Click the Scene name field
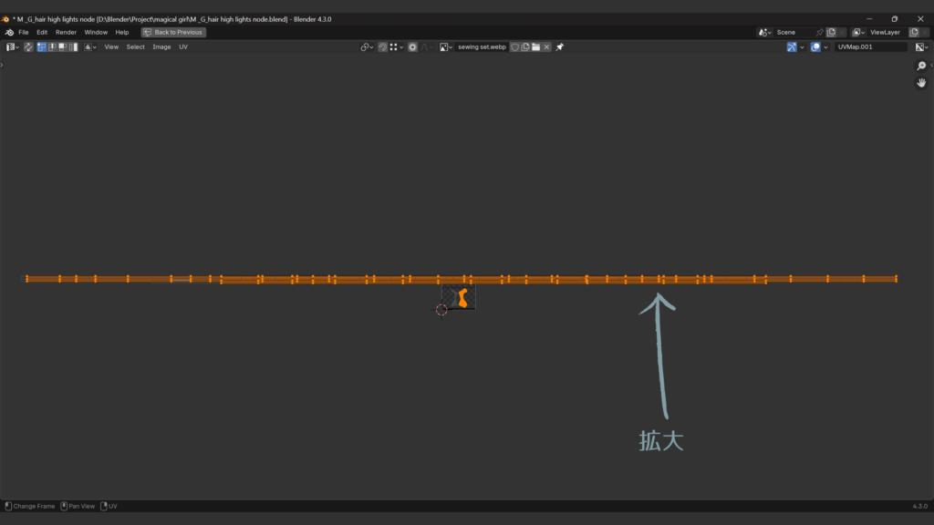Screen dimensions: 934x525 tap(792, 32)
